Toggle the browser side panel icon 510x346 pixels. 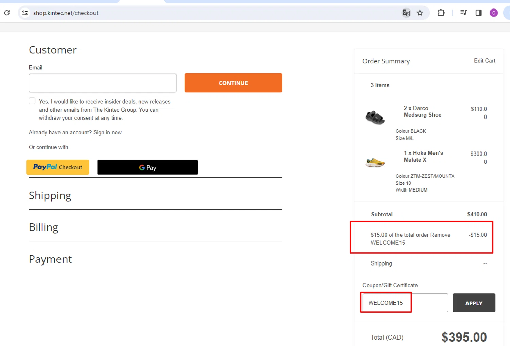(478, 13)
